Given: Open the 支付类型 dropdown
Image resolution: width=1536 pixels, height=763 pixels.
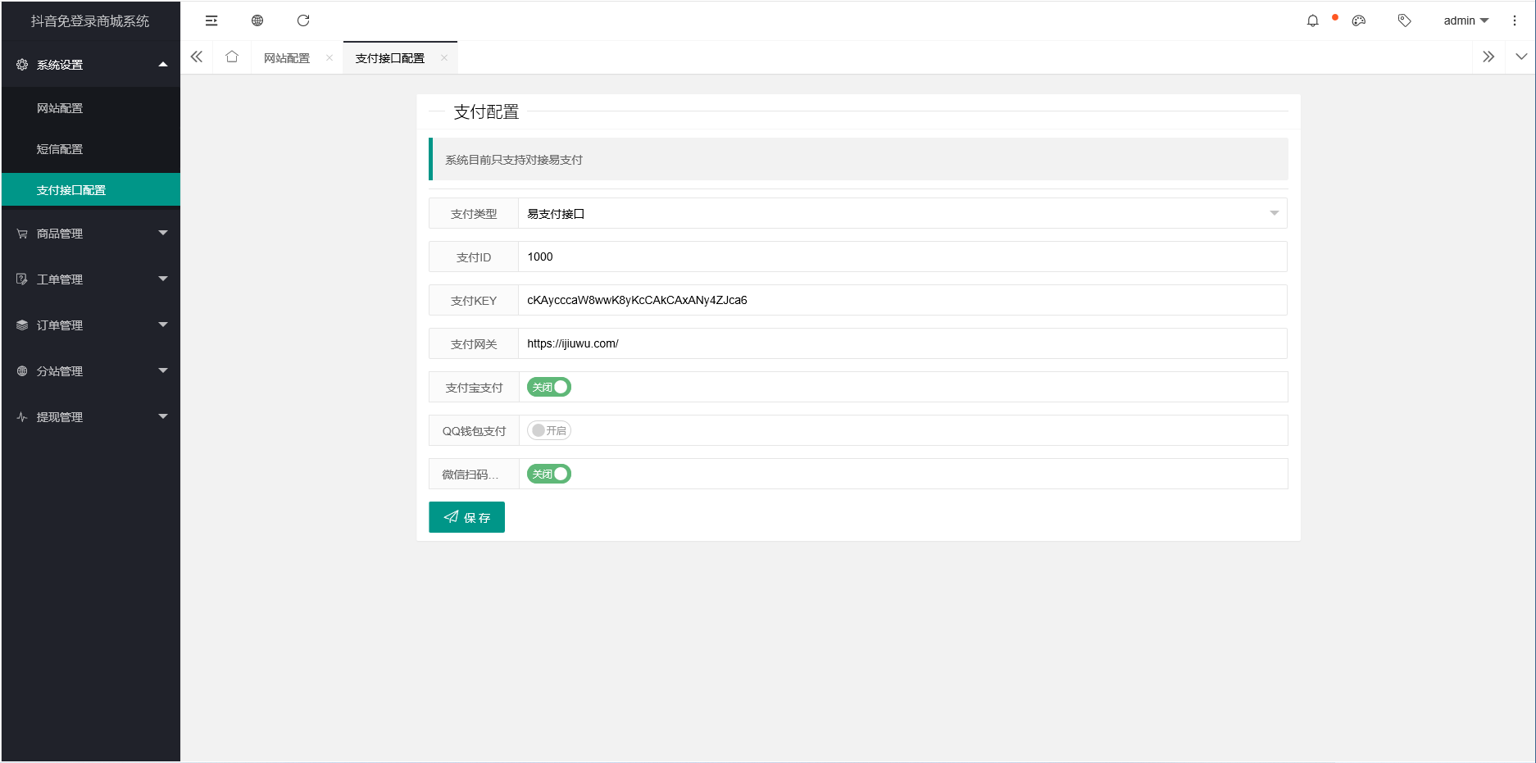Looking at the screenshot, I should click(902, 213).
